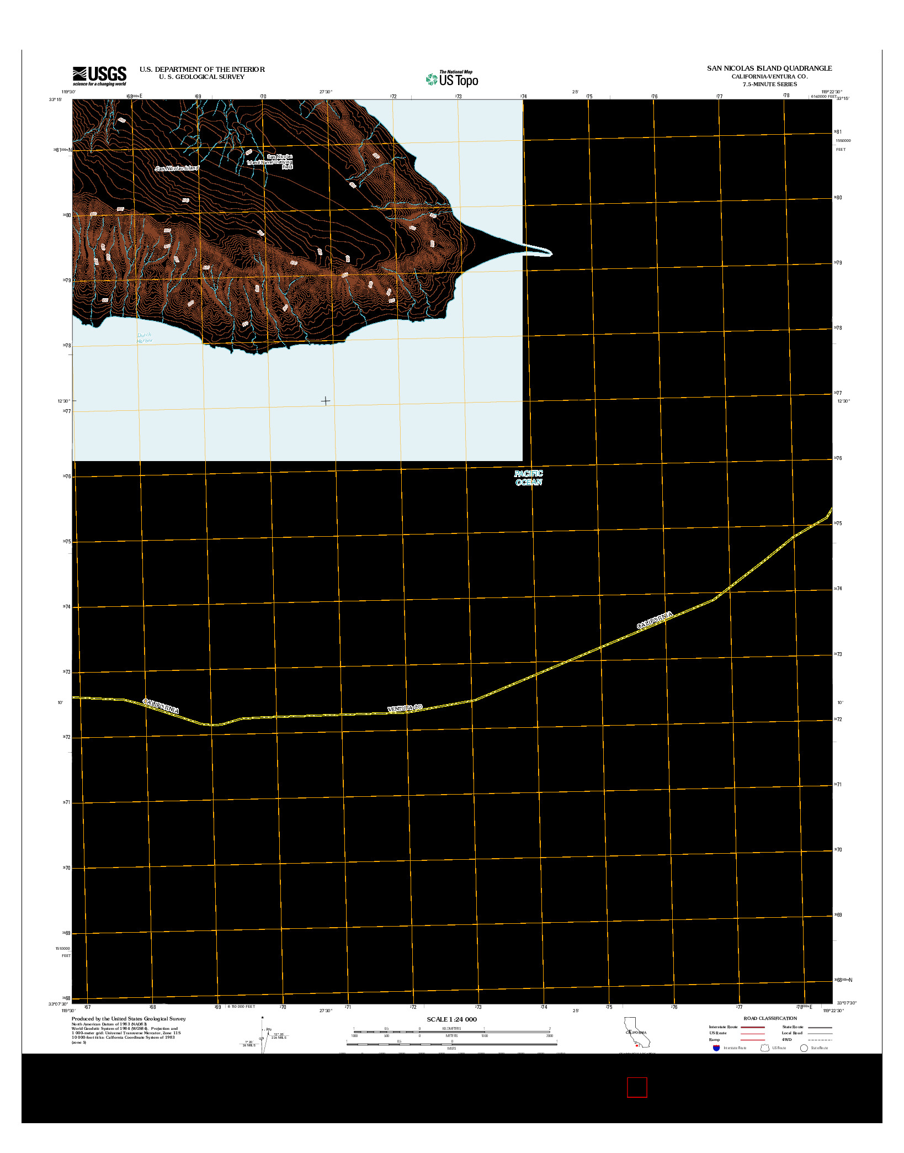Click the US Route shield symbol
Screen dimensions: 904x1153
tap(765, 1048)
